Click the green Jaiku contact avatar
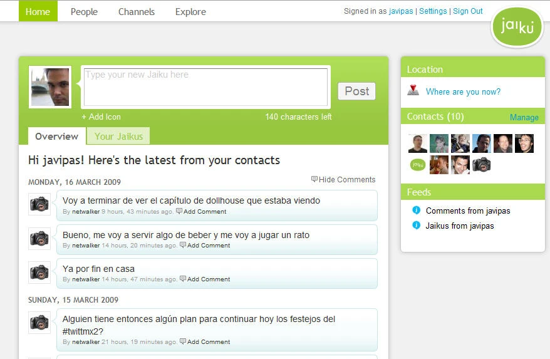 pos(418,165)
